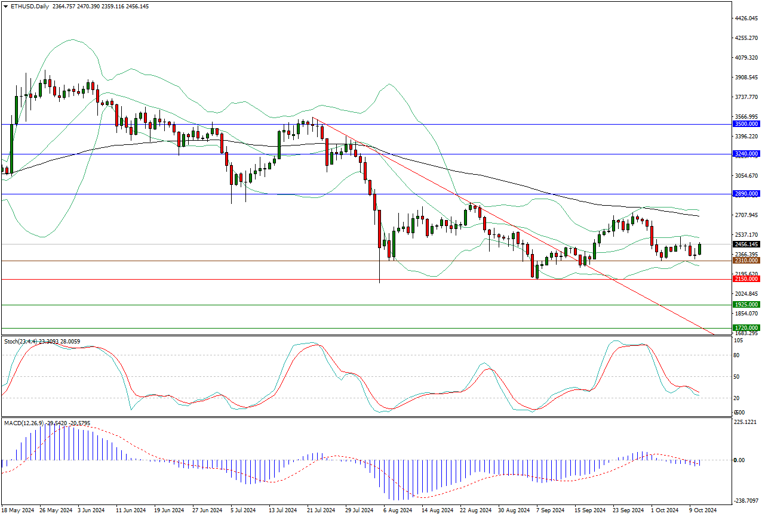Click the red 2150.000 price level tag
This screenshot has height=517, width=762.
click(x=746, y=279)
